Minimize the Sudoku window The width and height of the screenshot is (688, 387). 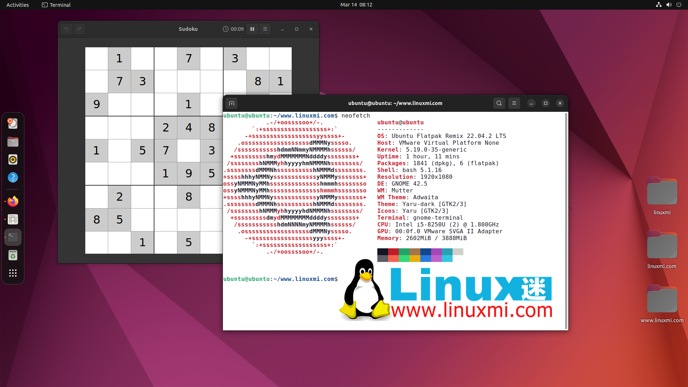pos(282,29)
